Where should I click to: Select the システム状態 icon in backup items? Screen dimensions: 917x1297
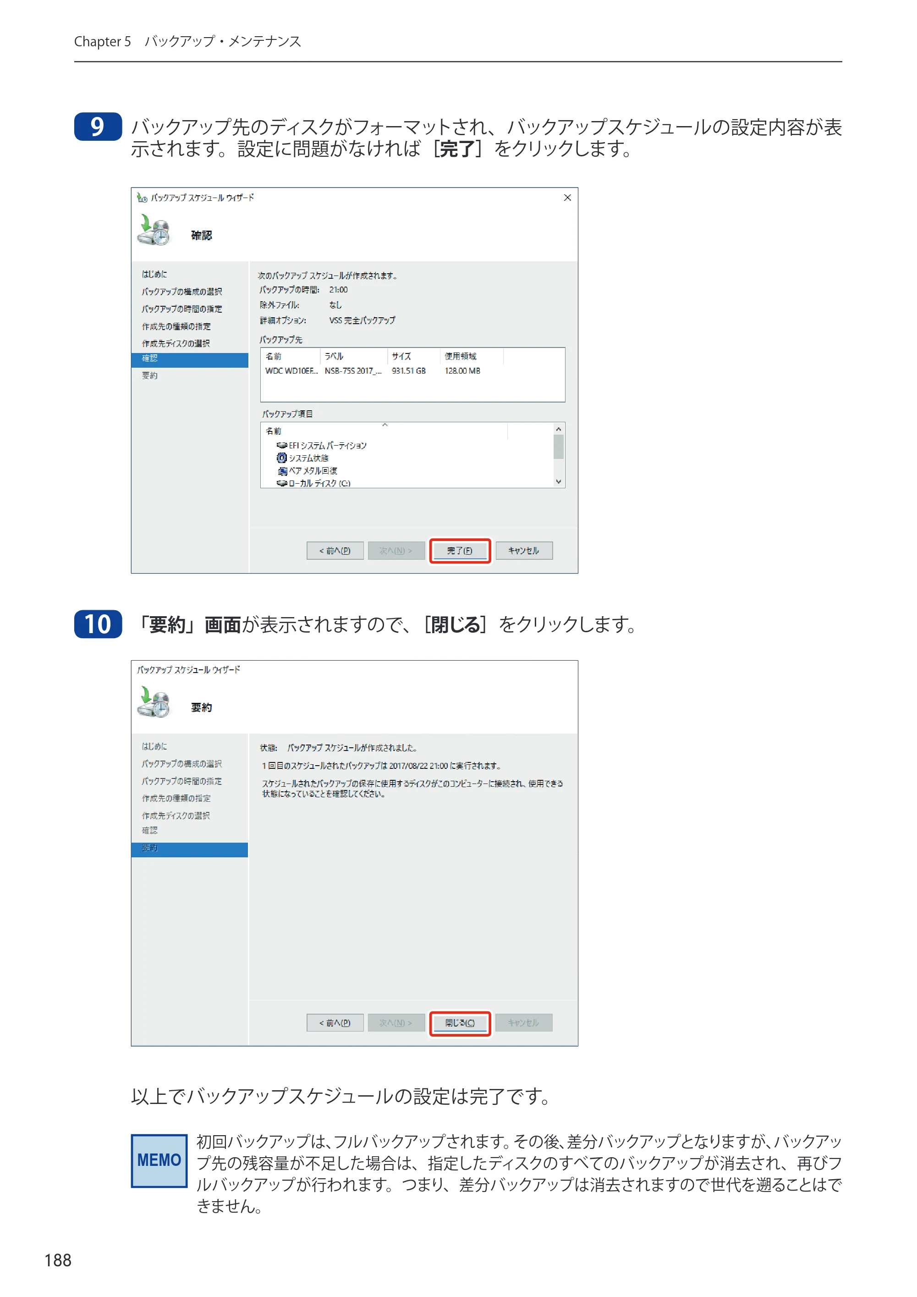pyautogui.click(x=282, y=458)
